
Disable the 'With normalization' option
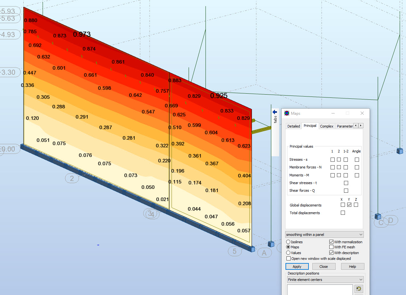pos(331,242)
